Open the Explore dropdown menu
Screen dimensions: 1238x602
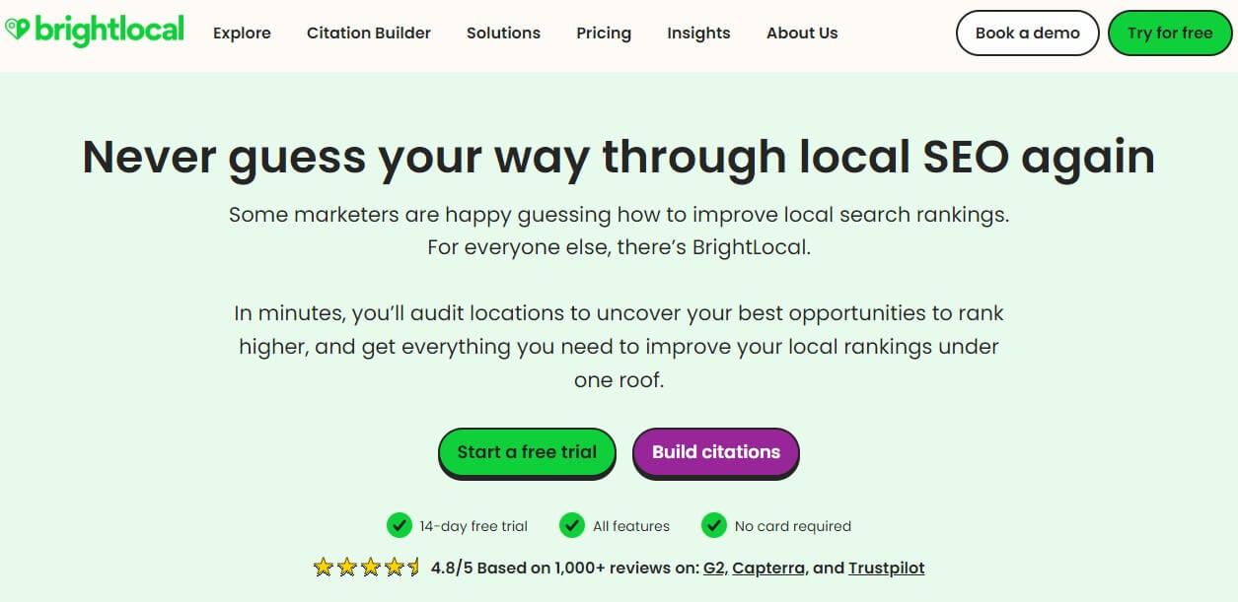click(242, 33)
